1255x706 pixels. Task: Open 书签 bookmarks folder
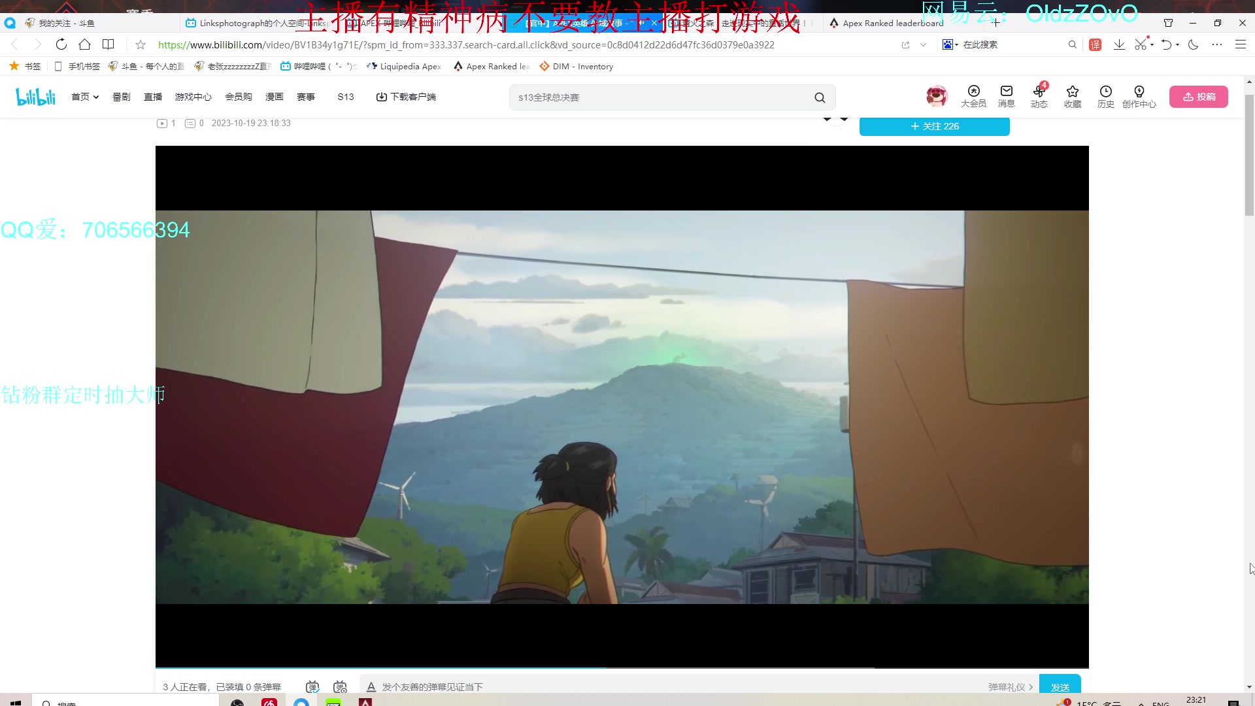[25, 66]
